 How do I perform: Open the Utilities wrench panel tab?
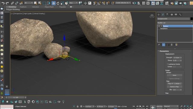point(180,15)
